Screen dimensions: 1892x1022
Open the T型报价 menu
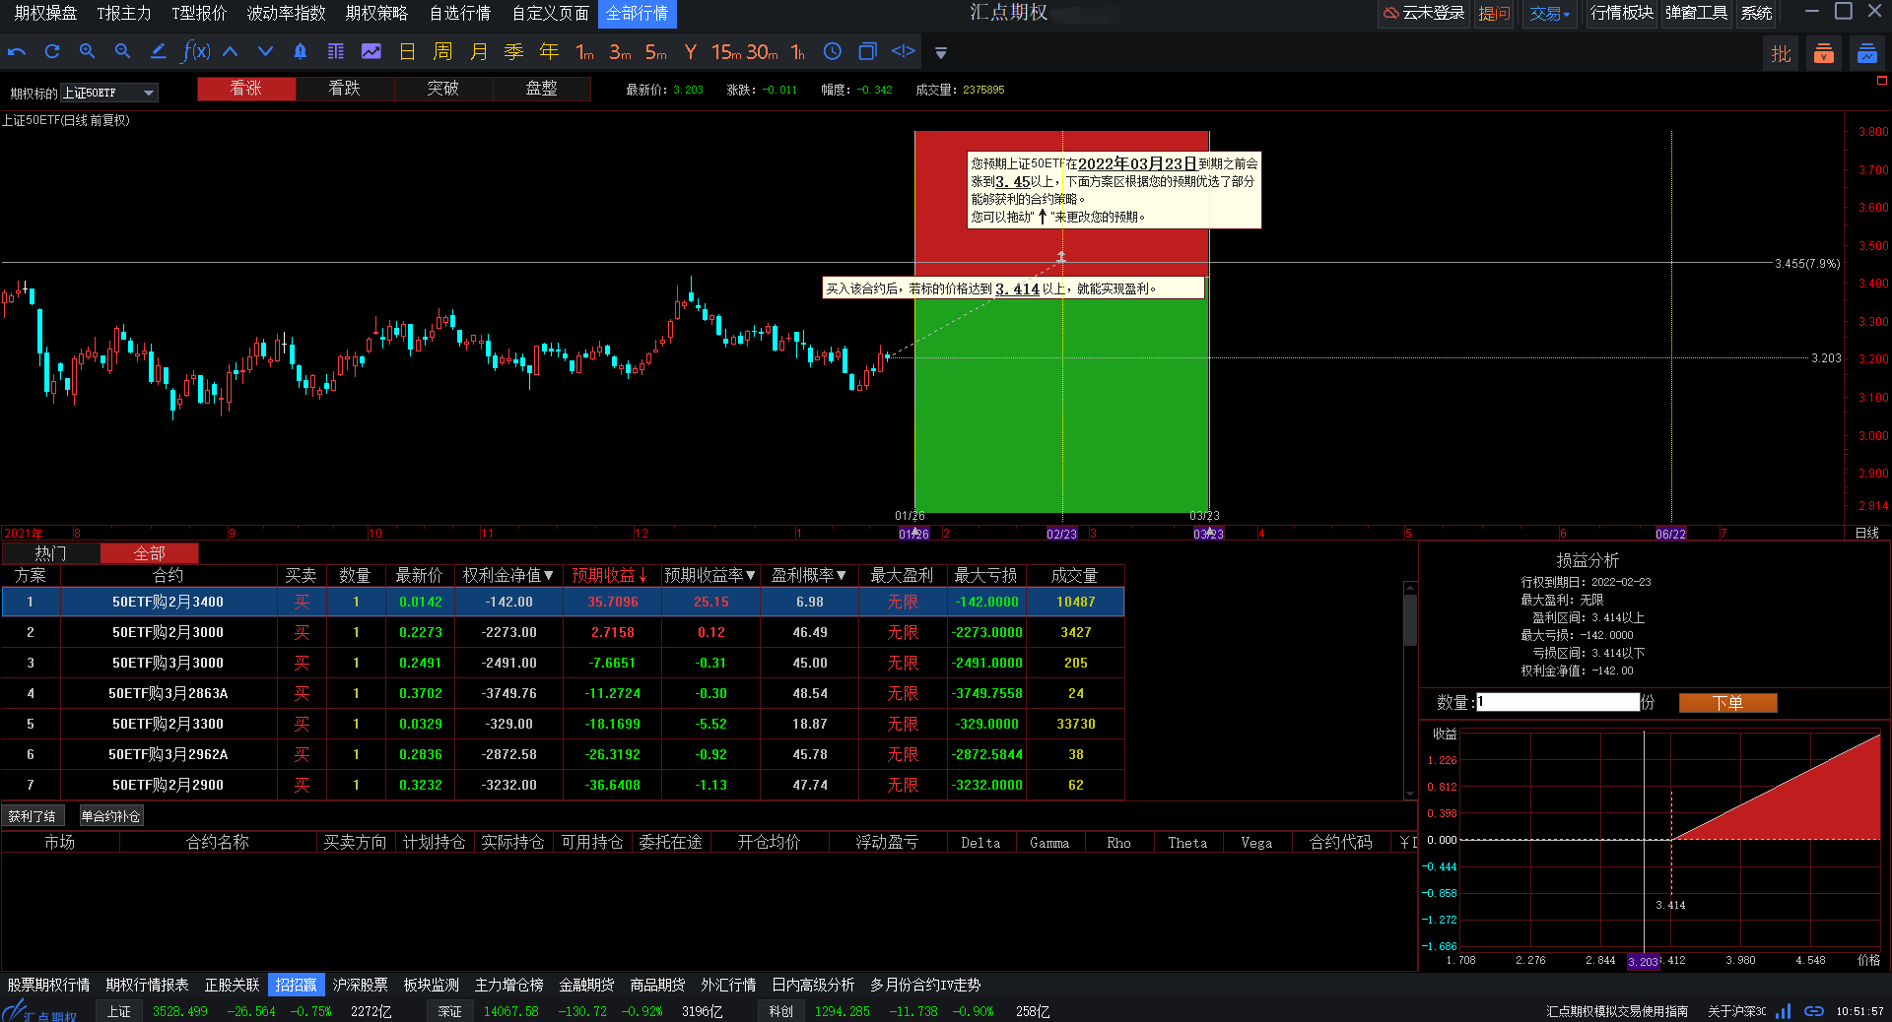click(199, 13)
